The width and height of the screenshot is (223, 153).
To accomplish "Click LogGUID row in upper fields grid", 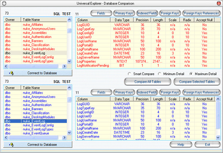I will [x=146, y=25].
